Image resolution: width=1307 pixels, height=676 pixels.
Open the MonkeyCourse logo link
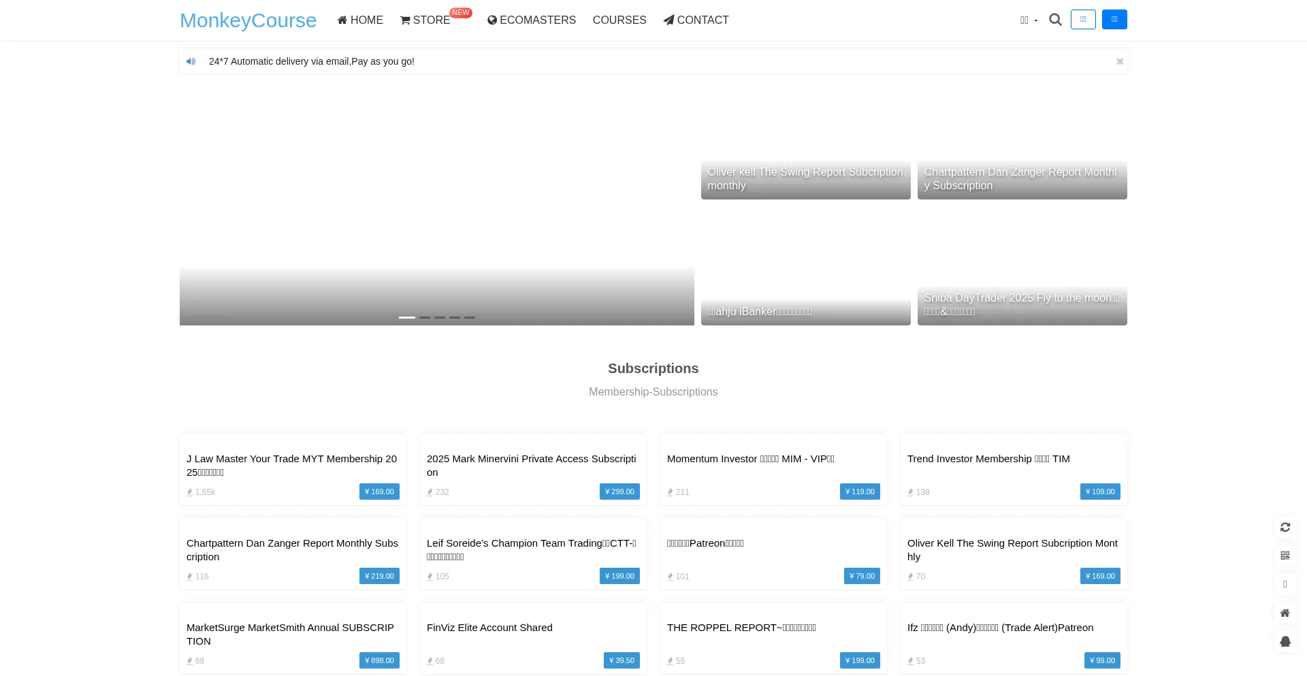coord(248,20)
